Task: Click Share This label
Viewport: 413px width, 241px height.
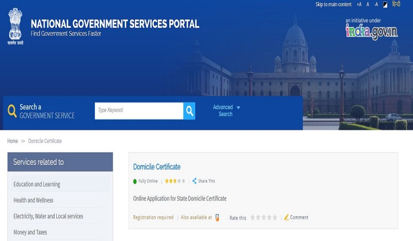Action: [206, 181]
